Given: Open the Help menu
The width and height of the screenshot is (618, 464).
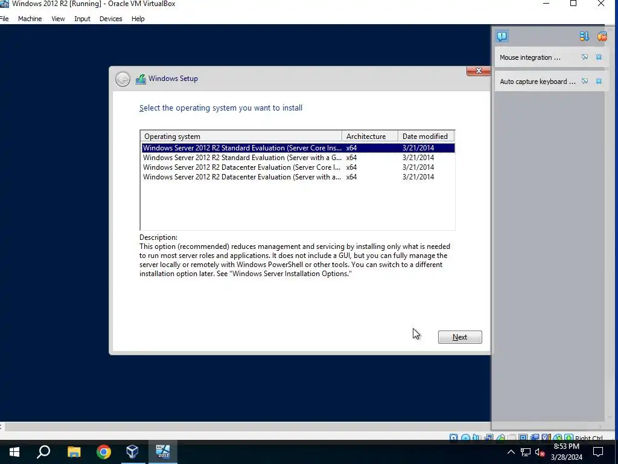Looking at the screenshot, I should pyautogui.click(x=138, y=19).
